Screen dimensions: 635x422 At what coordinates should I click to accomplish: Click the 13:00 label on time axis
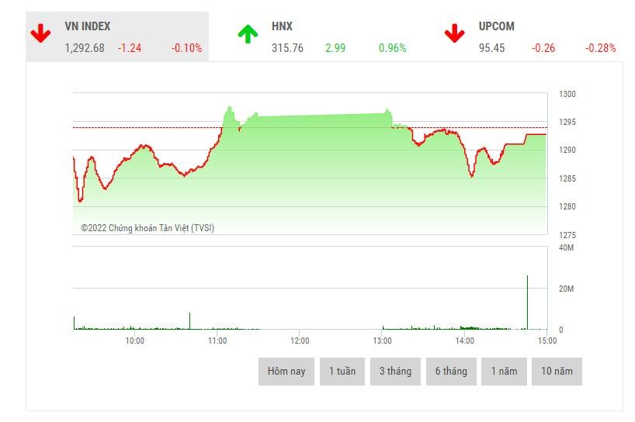click(382, 341)
